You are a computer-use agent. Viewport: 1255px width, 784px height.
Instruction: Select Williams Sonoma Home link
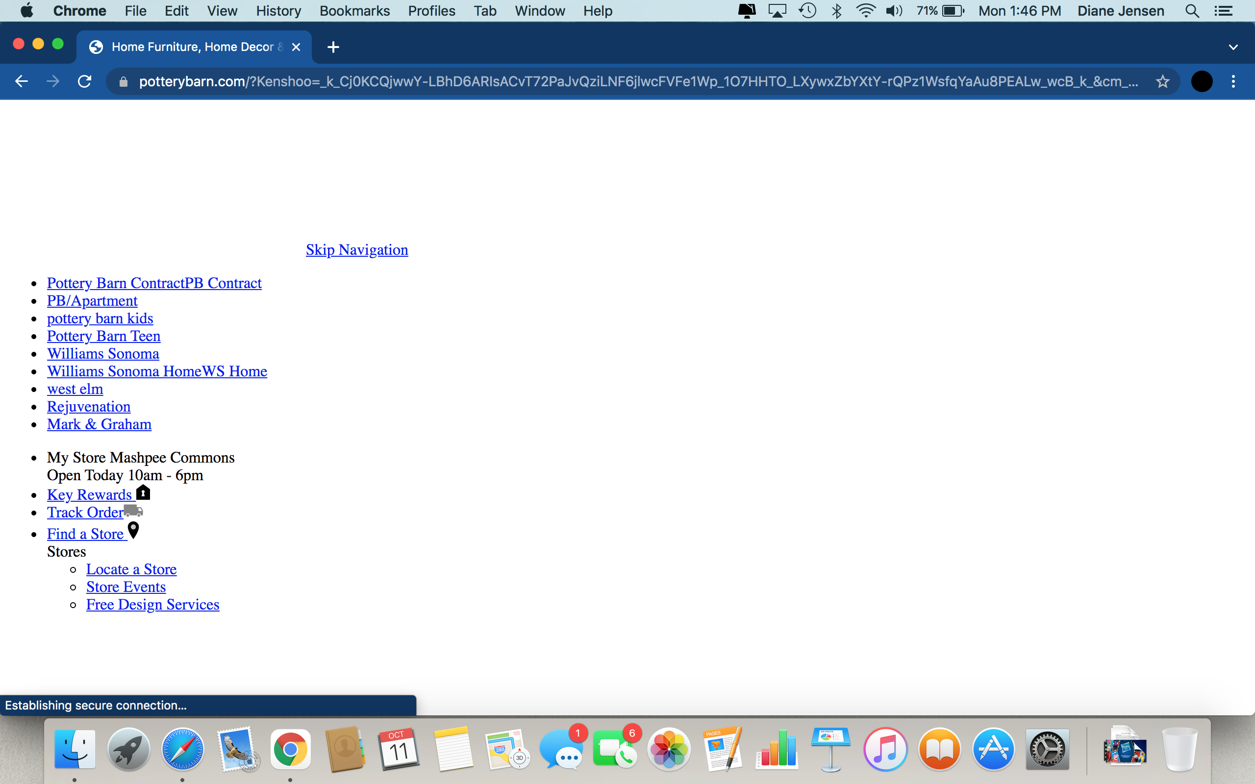pyautogui.click(x=156, y=370)
